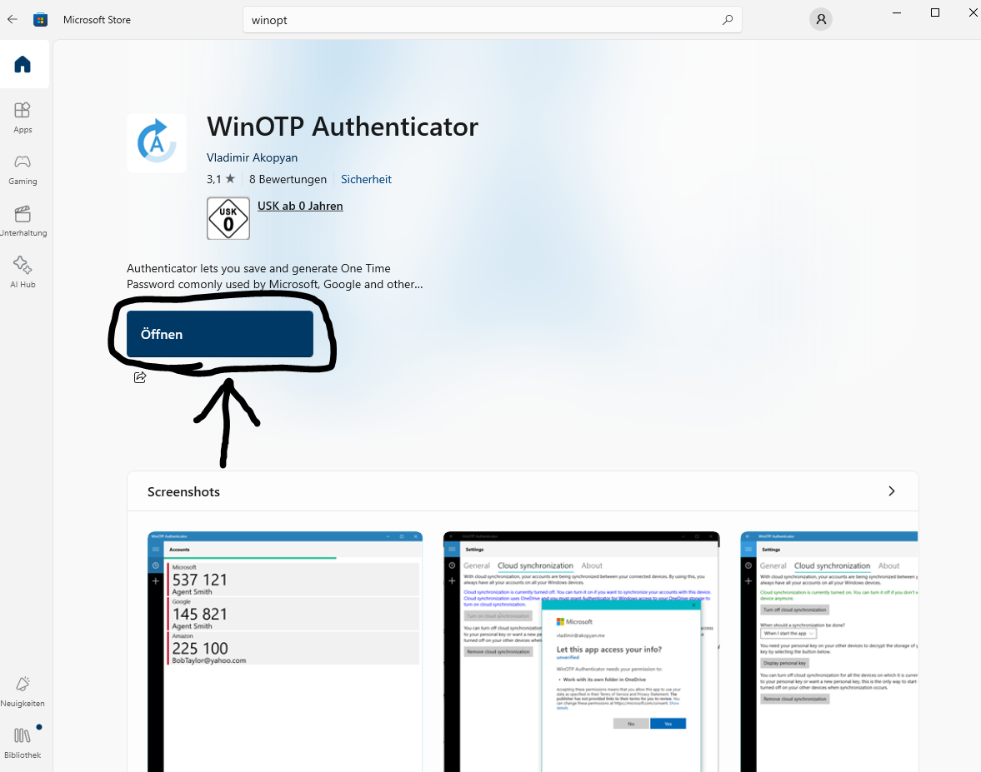The height and width of the screenshot is (772, 981).
Task: Open Neuigkeiten in the sidebar
Action: pyautogui.click(x=23, y=691)
